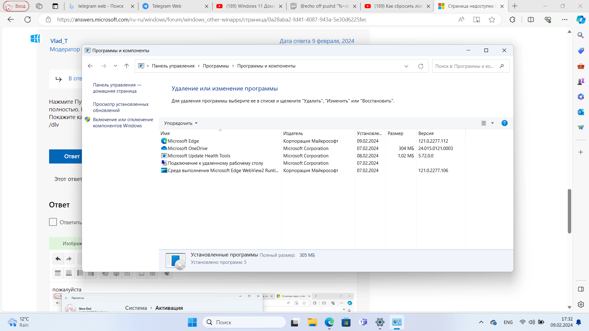Click taskbar Поиск search box
The width and height of the screenshot is (589, 331).
coord(244,322)
